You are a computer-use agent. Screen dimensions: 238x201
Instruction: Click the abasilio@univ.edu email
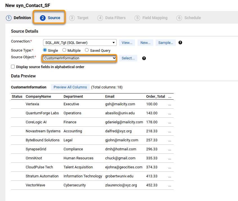point(120,113)
